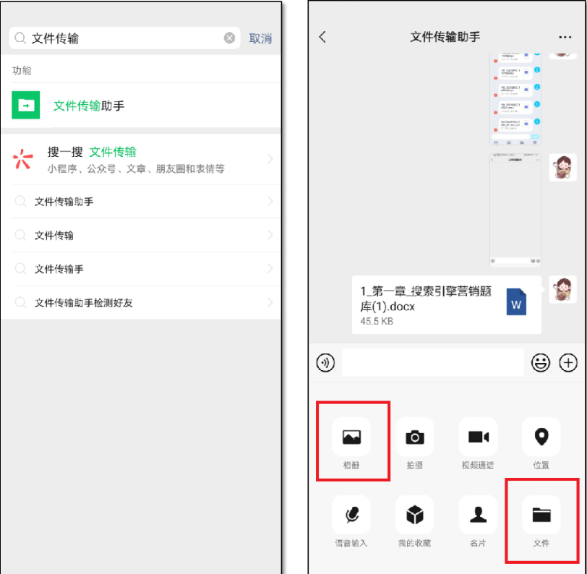Tap the Camera (拍摄) icon
This screenshot has height=574, width=587.
[x=415, y=437]
